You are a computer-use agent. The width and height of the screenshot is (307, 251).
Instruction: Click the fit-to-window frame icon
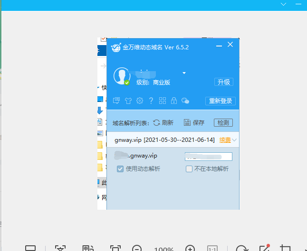(x=115, y=248)
